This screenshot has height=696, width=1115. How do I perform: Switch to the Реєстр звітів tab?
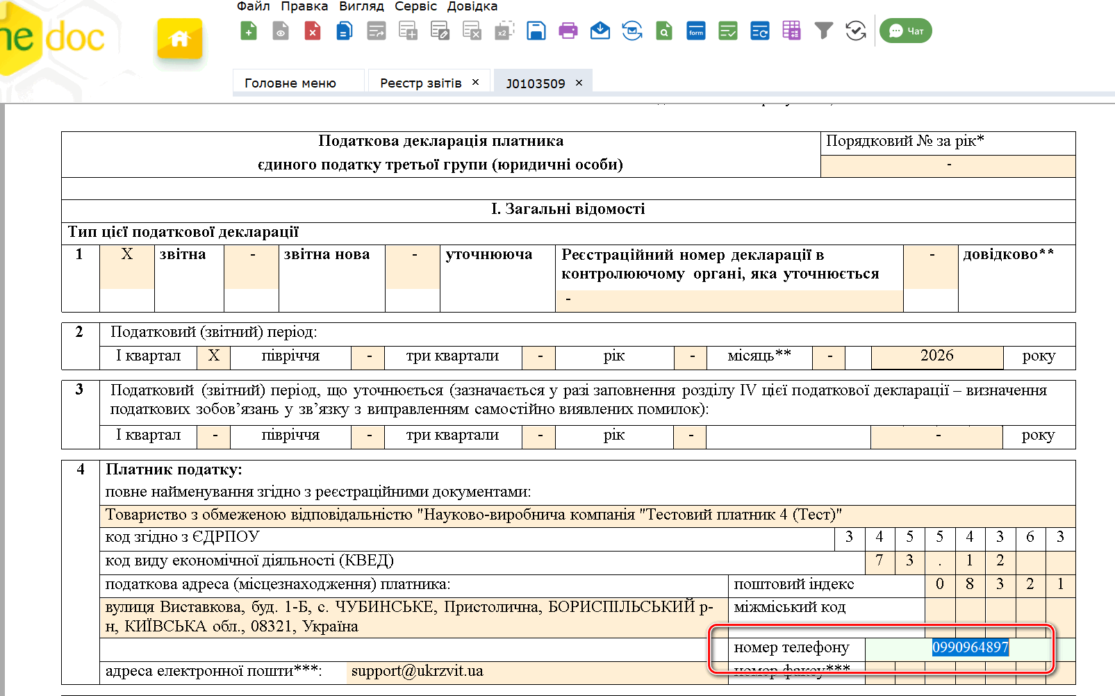pos(420,83)
